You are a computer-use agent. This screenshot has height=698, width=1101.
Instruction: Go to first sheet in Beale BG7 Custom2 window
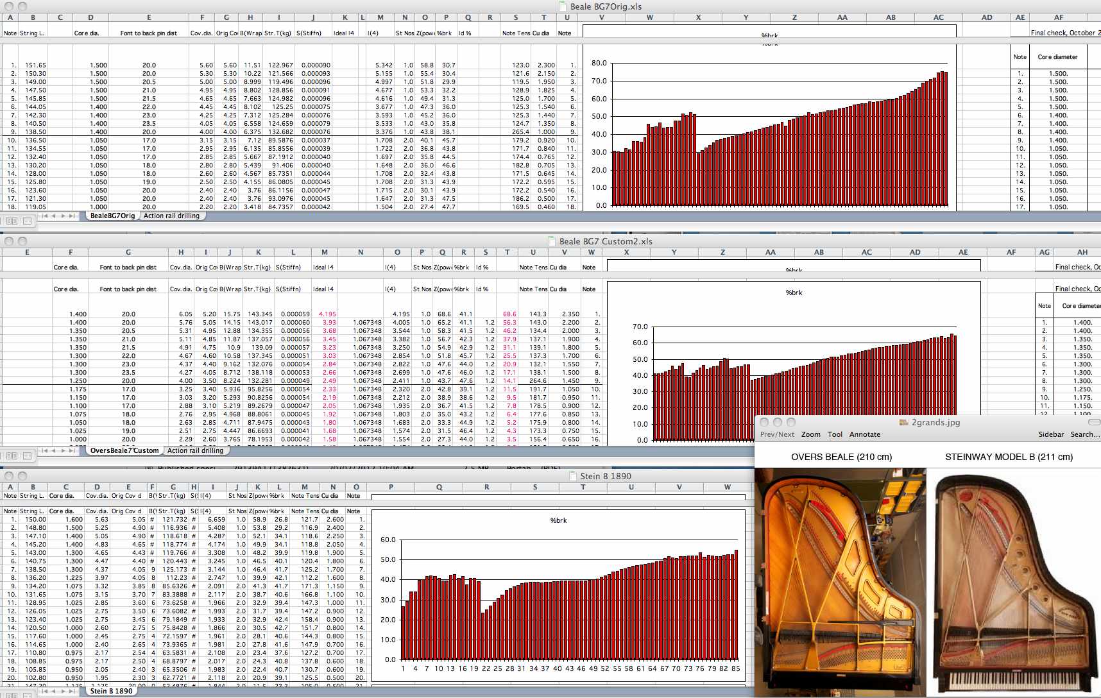pos(46,451)
